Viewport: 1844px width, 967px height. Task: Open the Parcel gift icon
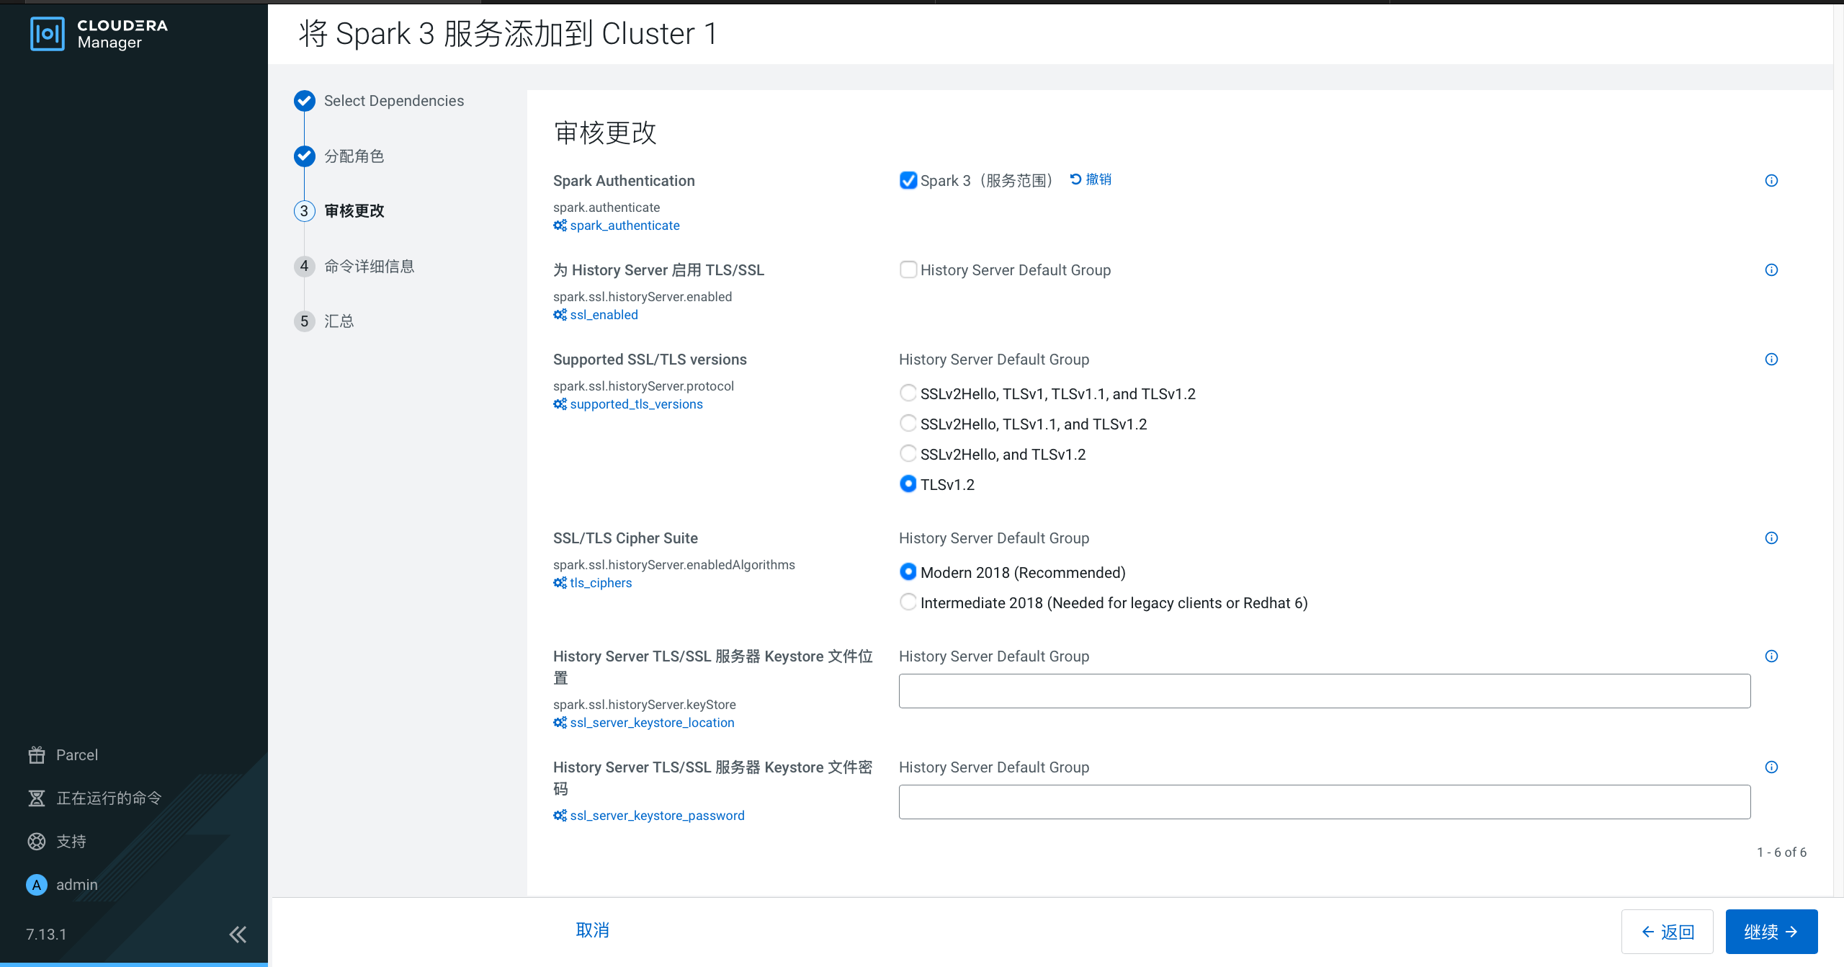[x=37, y=754]
